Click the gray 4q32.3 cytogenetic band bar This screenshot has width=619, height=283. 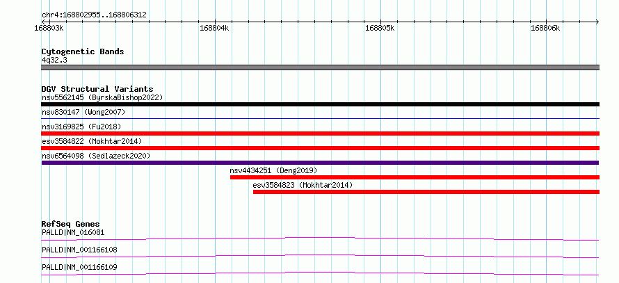pos(320,67)
